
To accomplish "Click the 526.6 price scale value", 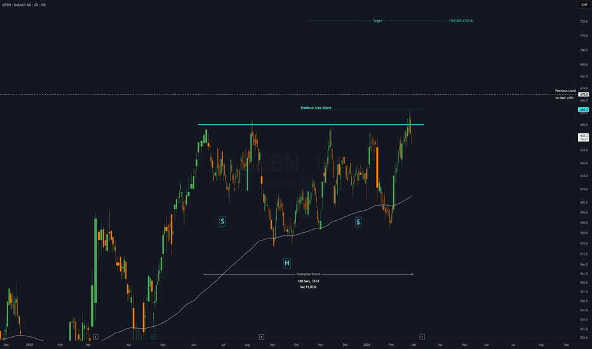I will coord(584,338).
